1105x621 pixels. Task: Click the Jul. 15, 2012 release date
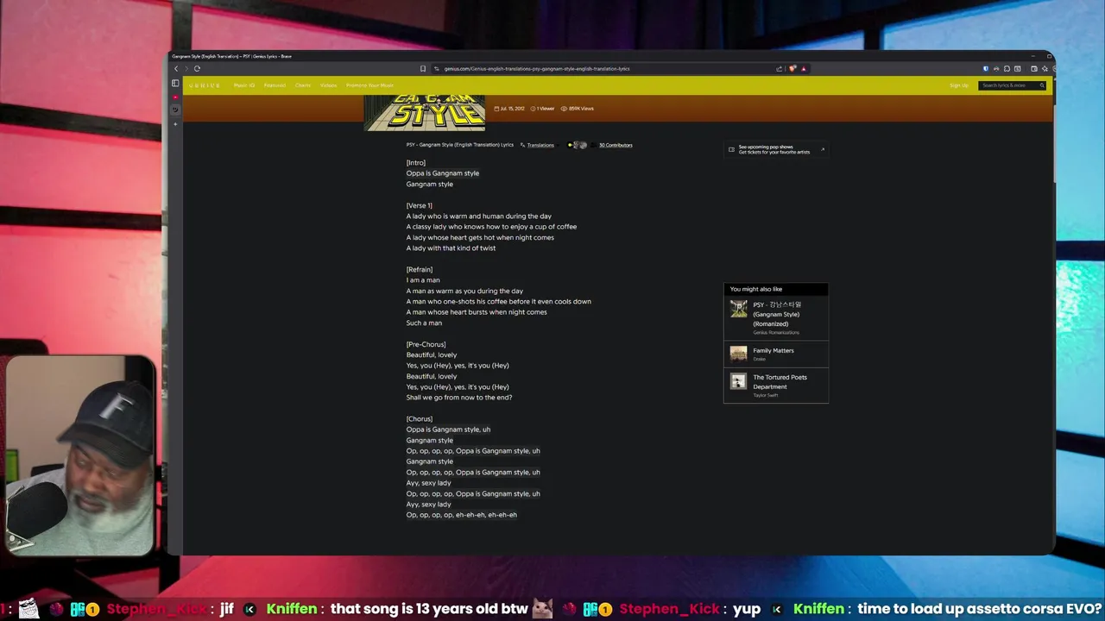pyautogui.click(x=509, y=109)
